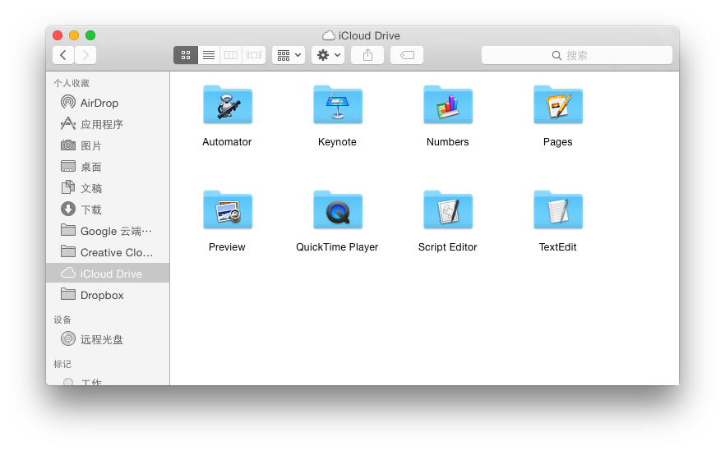Expand the item arrangement dropdown
725x451 pixels.
point(289,55)
